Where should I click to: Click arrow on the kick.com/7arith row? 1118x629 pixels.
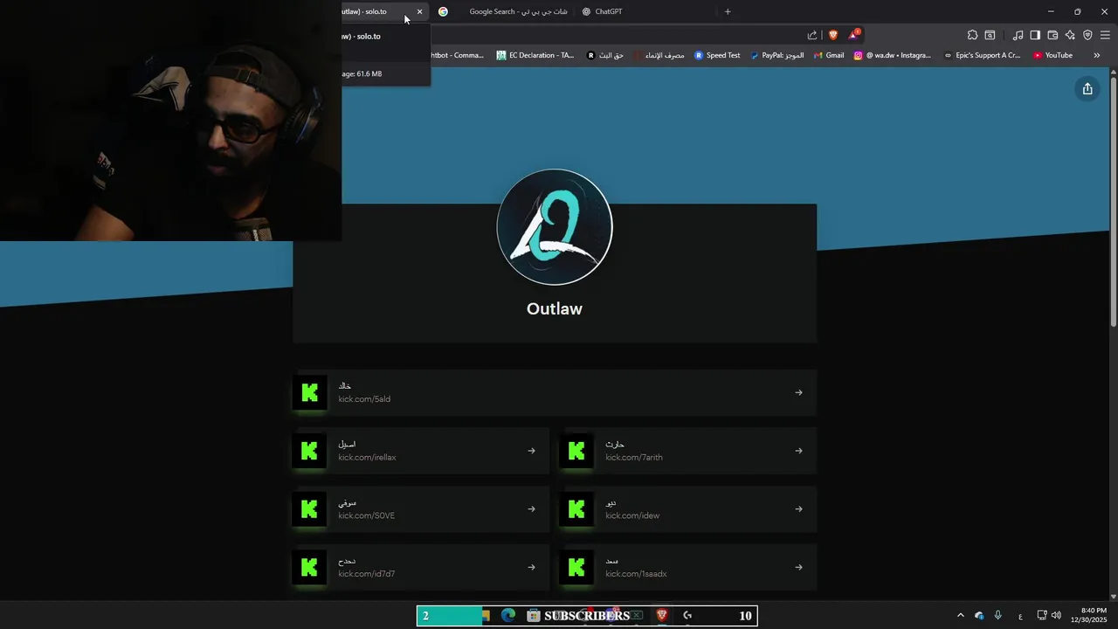798,451
